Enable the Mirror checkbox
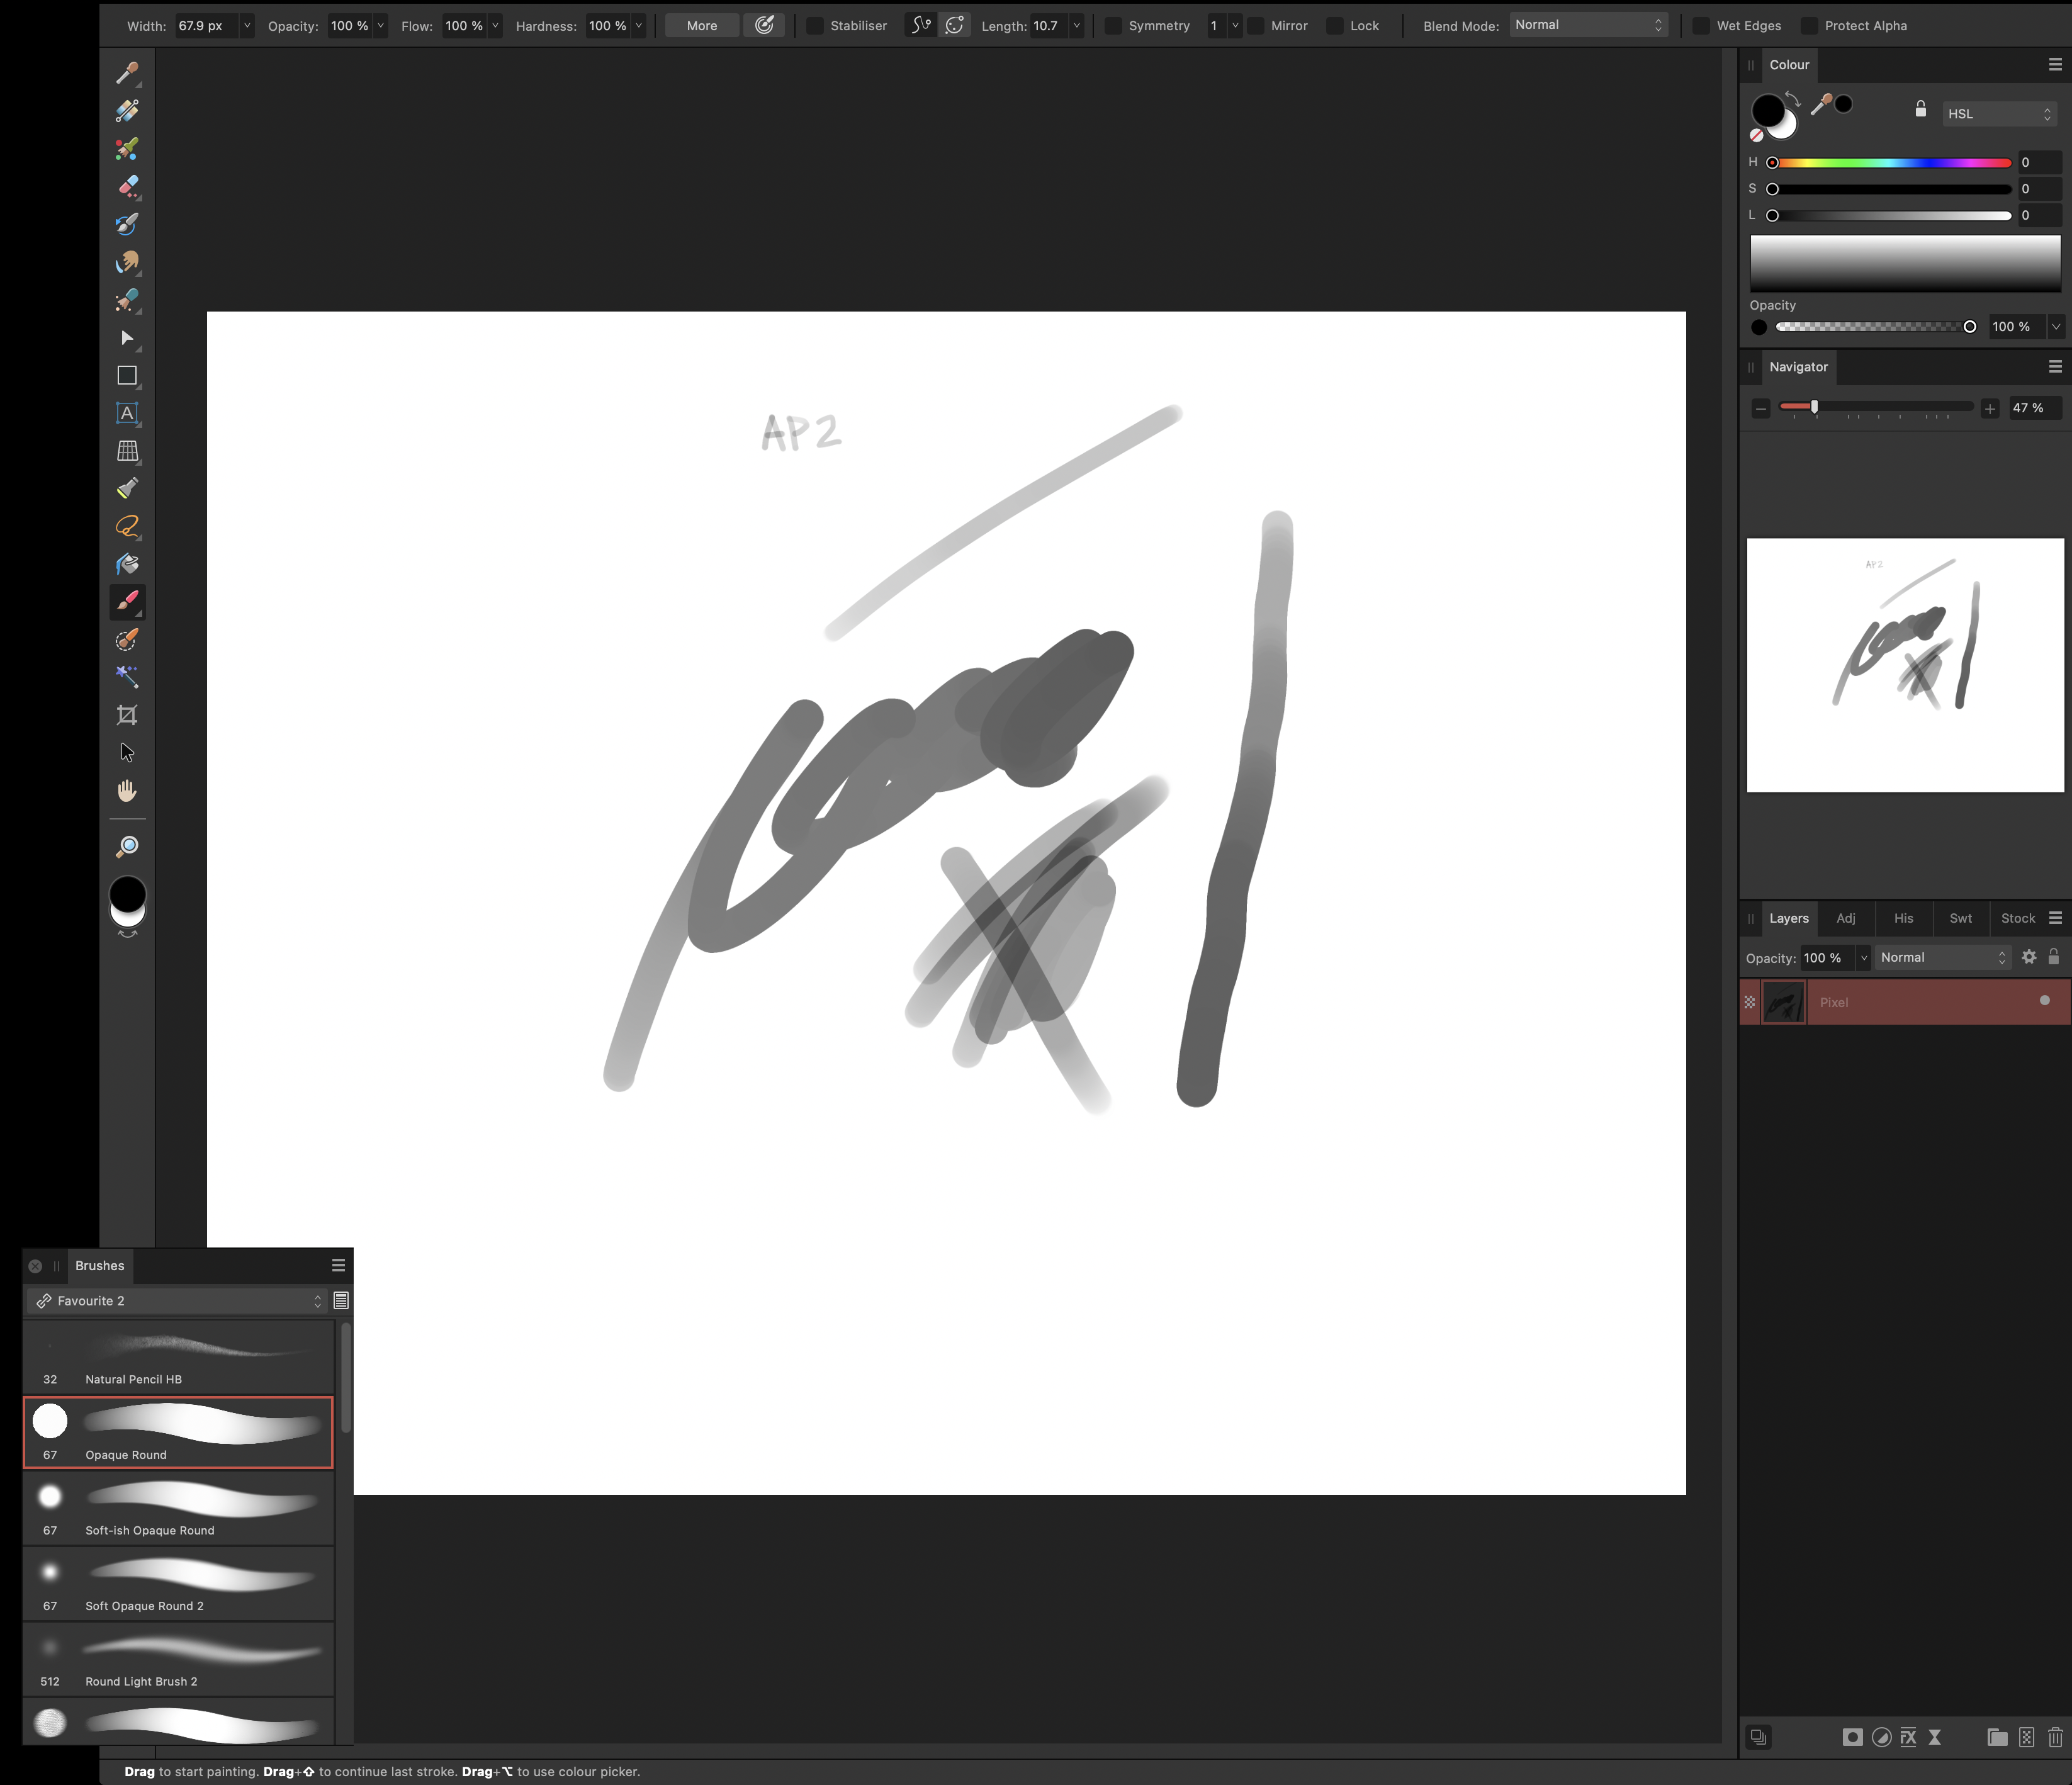The width and height of the screenshot is (2072, 1785). click(x=1256, y=26)
